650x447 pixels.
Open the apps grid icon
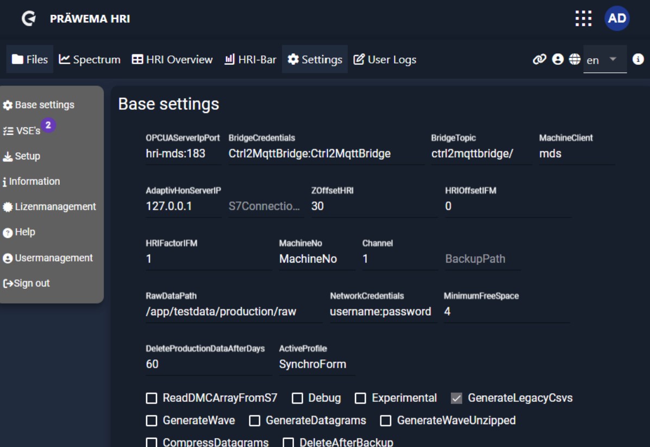[583, 18]
